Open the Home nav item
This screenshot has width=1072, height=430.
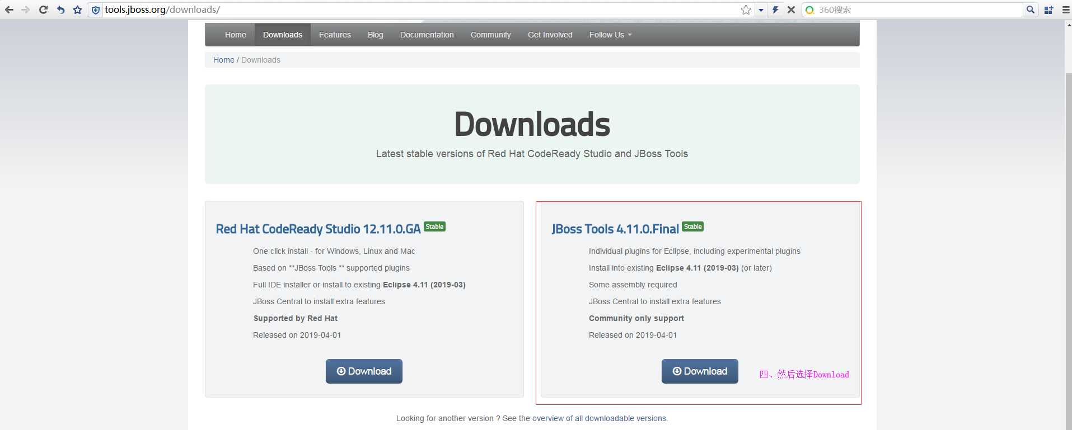235,35
